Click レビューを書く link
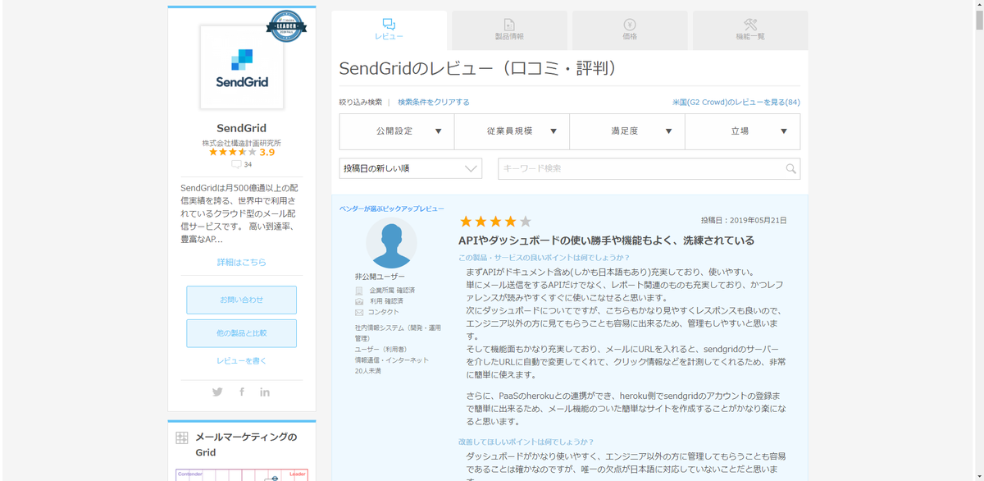984x481 pixels. click(241, 360)
